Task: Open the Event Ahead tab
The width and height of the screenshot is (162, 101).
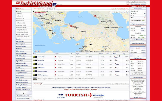Action: (38, 100)
